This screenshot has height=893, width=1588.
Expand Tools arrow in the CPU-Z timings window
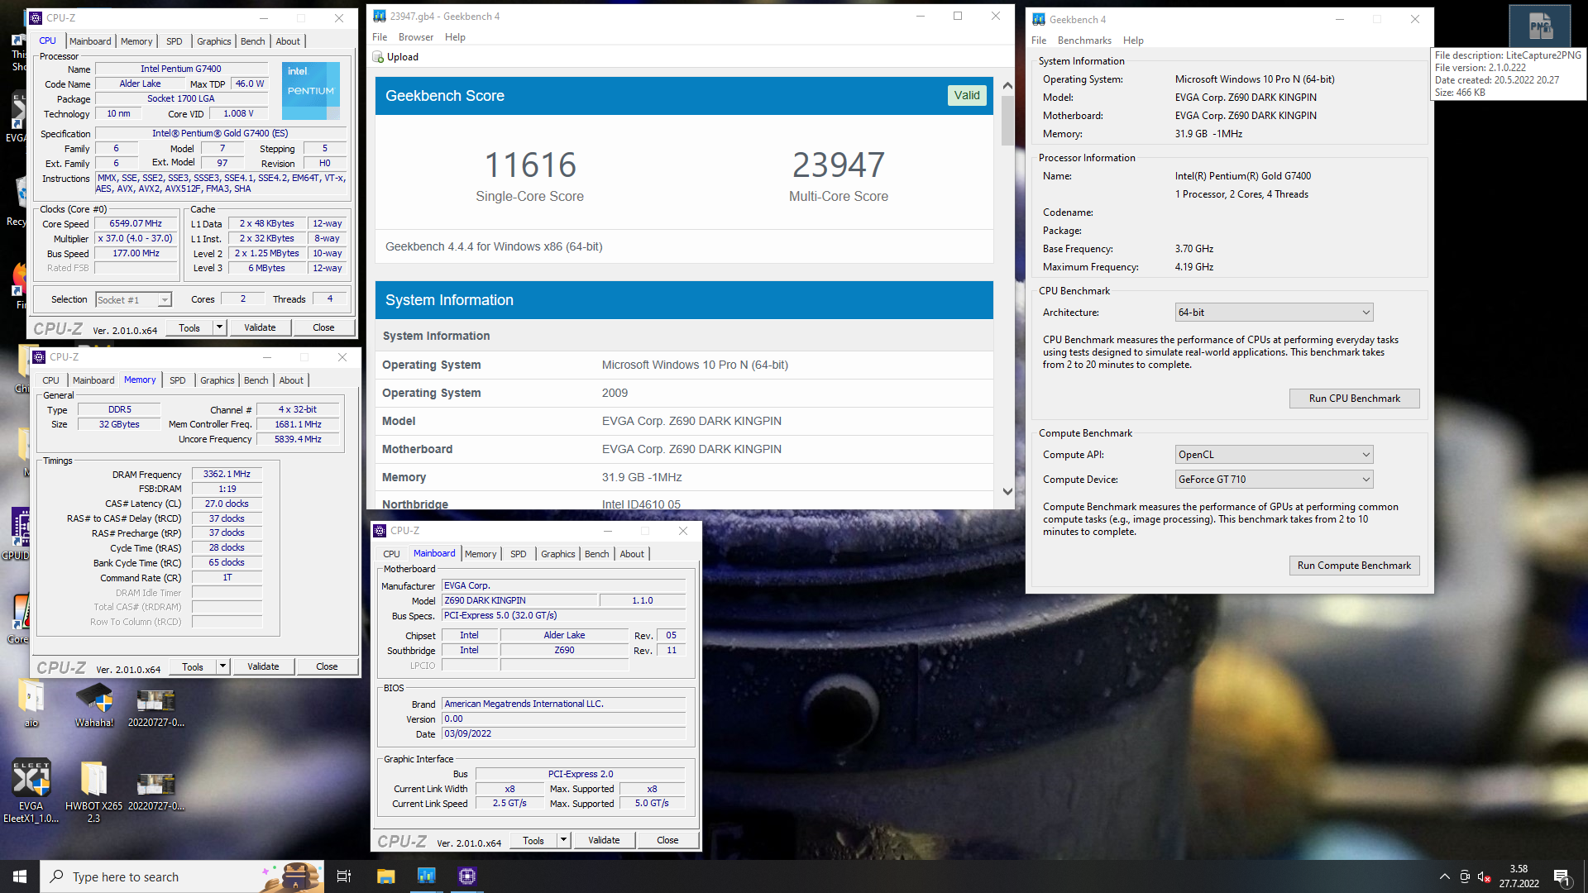[x=222, y=666]
